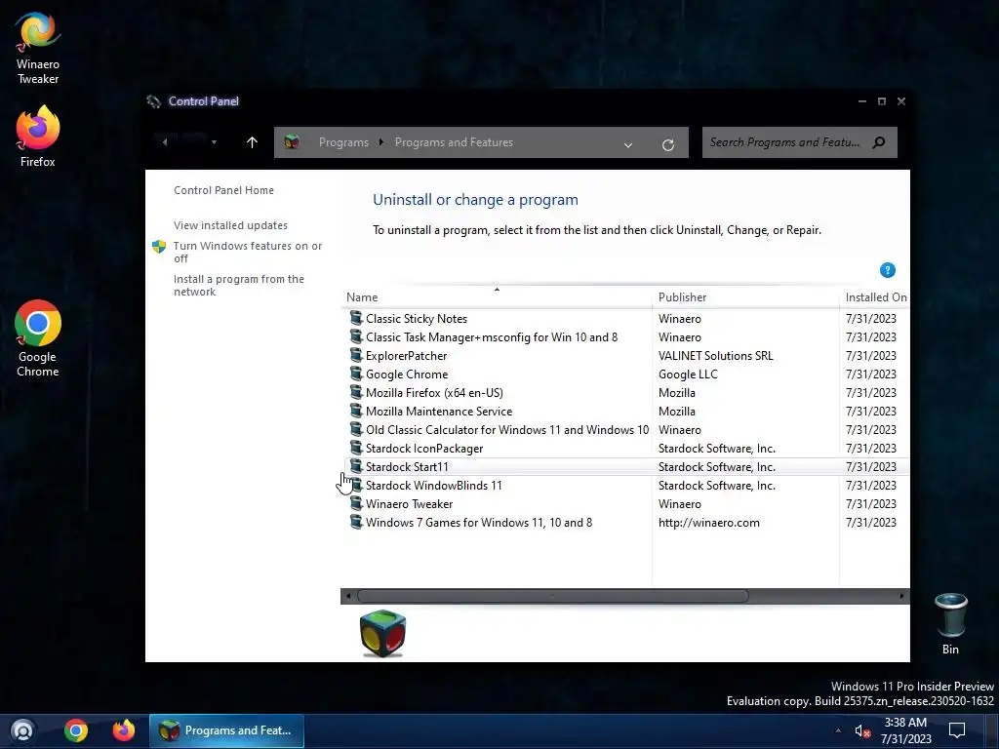Open Turn Windows features on or off
This screenshot has height=749, width=999.
[248, 252]
